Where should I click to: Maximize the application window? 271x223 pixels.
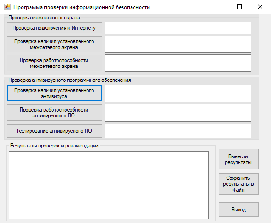(240, 7)
